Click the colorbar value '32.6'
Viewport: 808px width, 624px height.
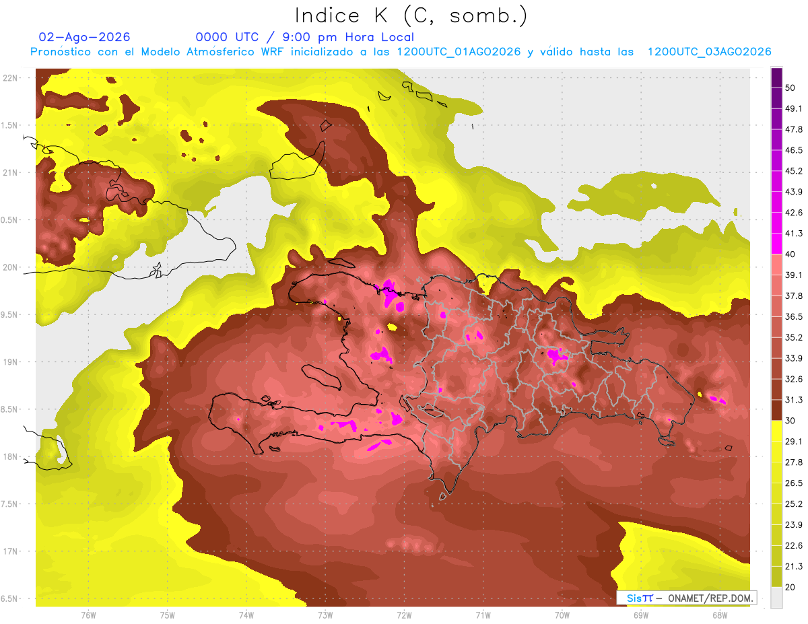pyautogui.click(x=794, y=379)
